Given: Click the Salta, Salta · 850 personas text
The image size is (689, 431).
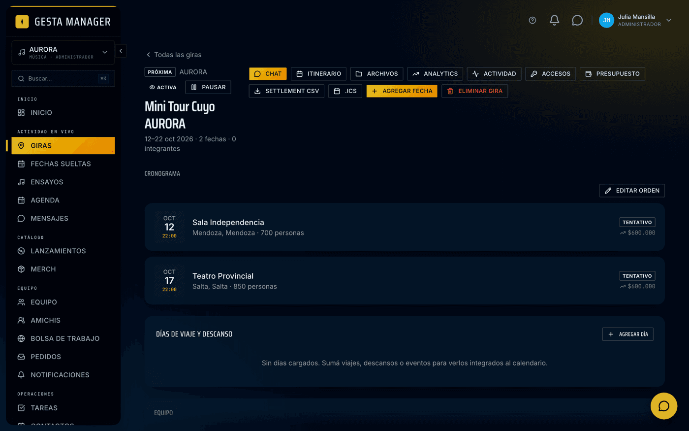Looking at the screenshot, I should point(235,287).
